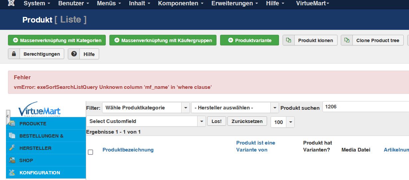Expand the Hersteller auswählen dropdown
The height and width of the screenshot is (180, 409).
click(235, 108)
